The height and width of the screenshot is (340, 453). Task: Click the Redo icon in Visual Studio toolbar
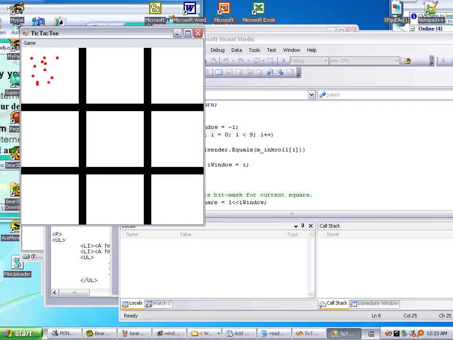[241, 60]
